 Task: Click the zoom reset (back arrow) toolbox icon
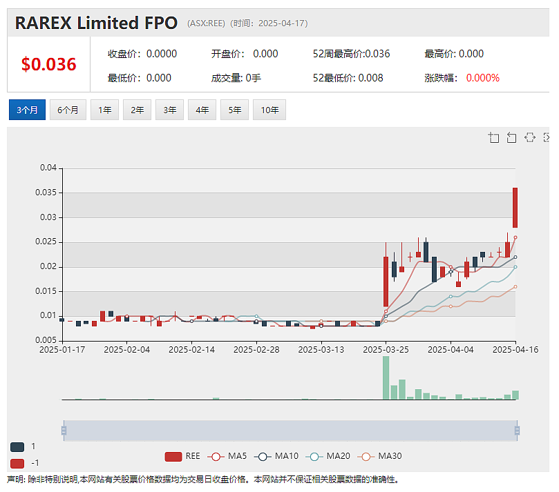tap(511, 137)
